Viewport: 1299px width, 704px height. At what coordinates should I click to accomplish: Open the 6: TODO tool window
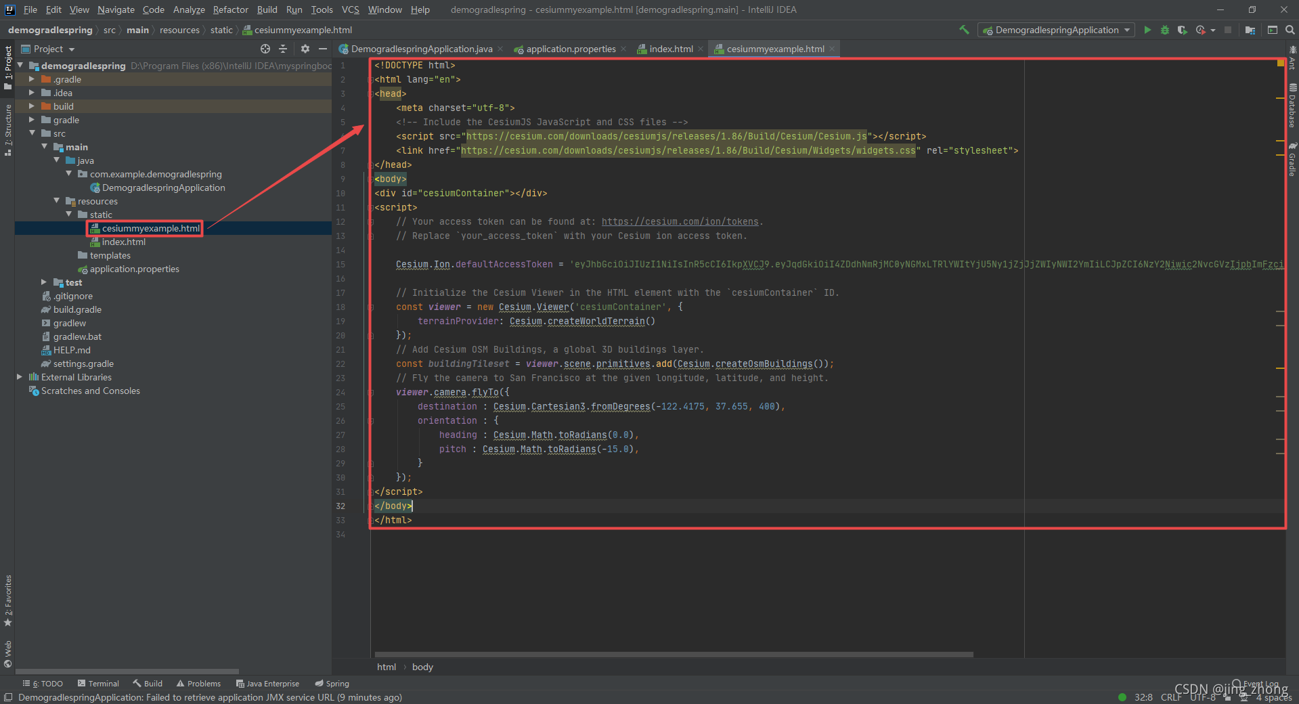click(43, 684)
